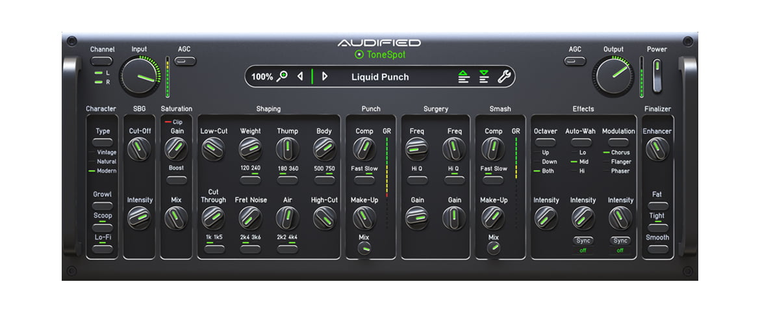Image resolution: width=760 pixels, height=312 pixels.
Task: Click the Air 2k2/4k4 switch
Action: 287,249
